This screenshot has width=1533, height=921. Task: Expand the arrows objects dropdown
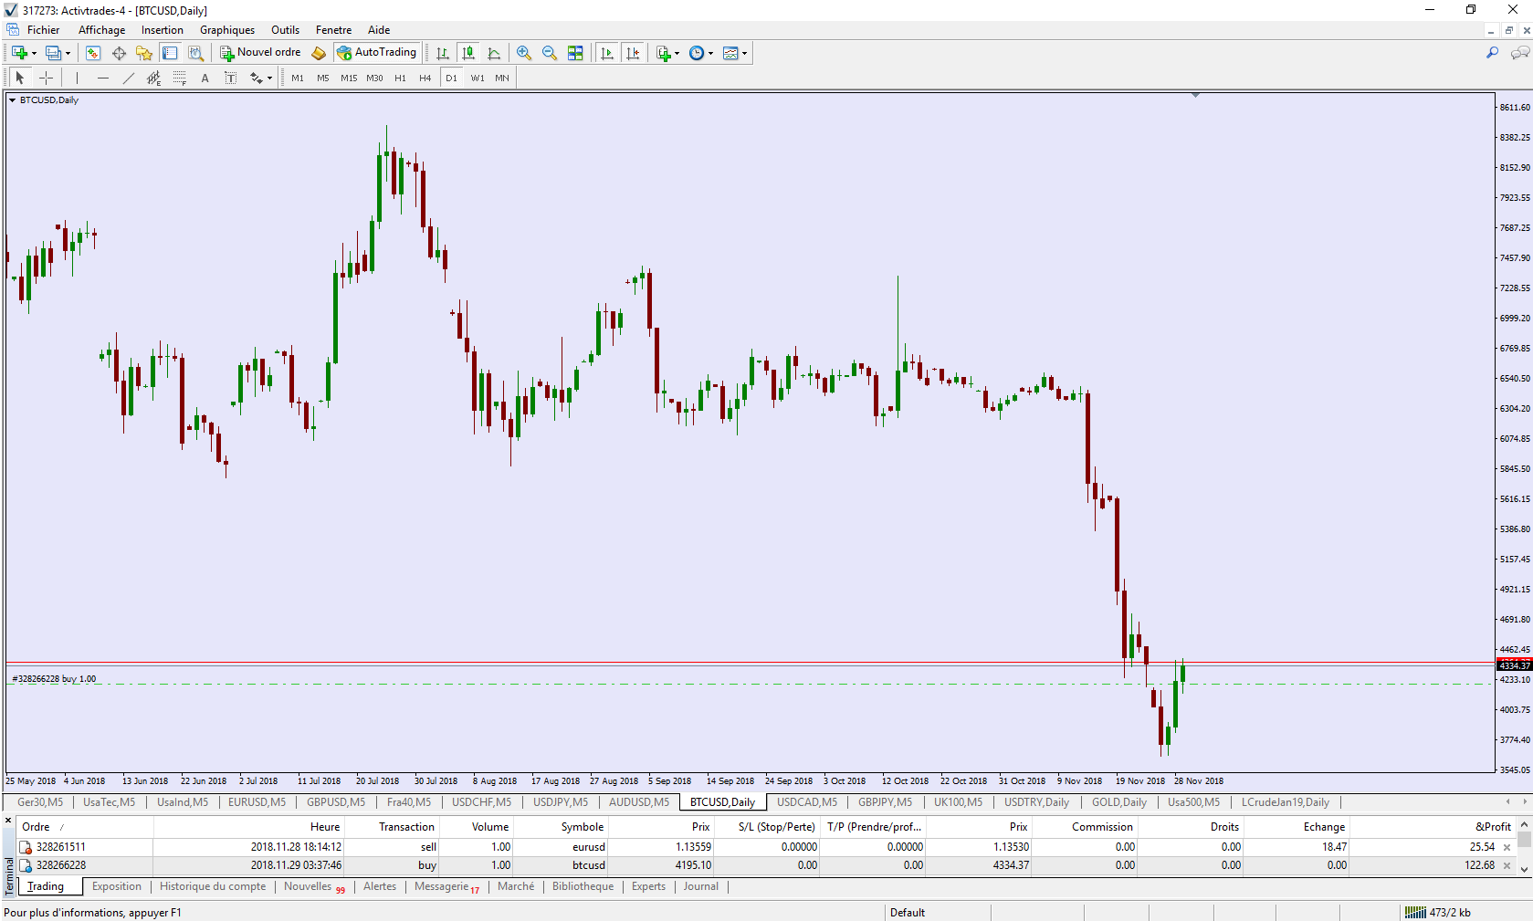pyautogui.click(x=261, y=78)
